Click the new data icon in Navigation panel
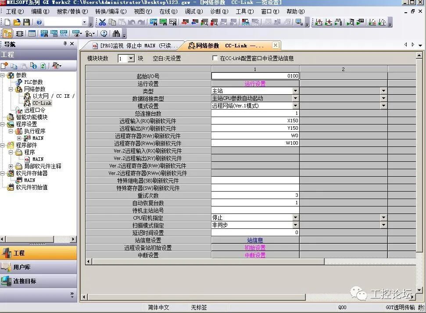 point(4,66)
